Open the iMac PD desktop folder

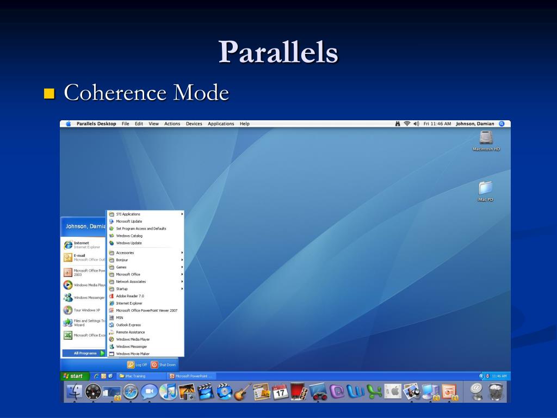point(485,191)
